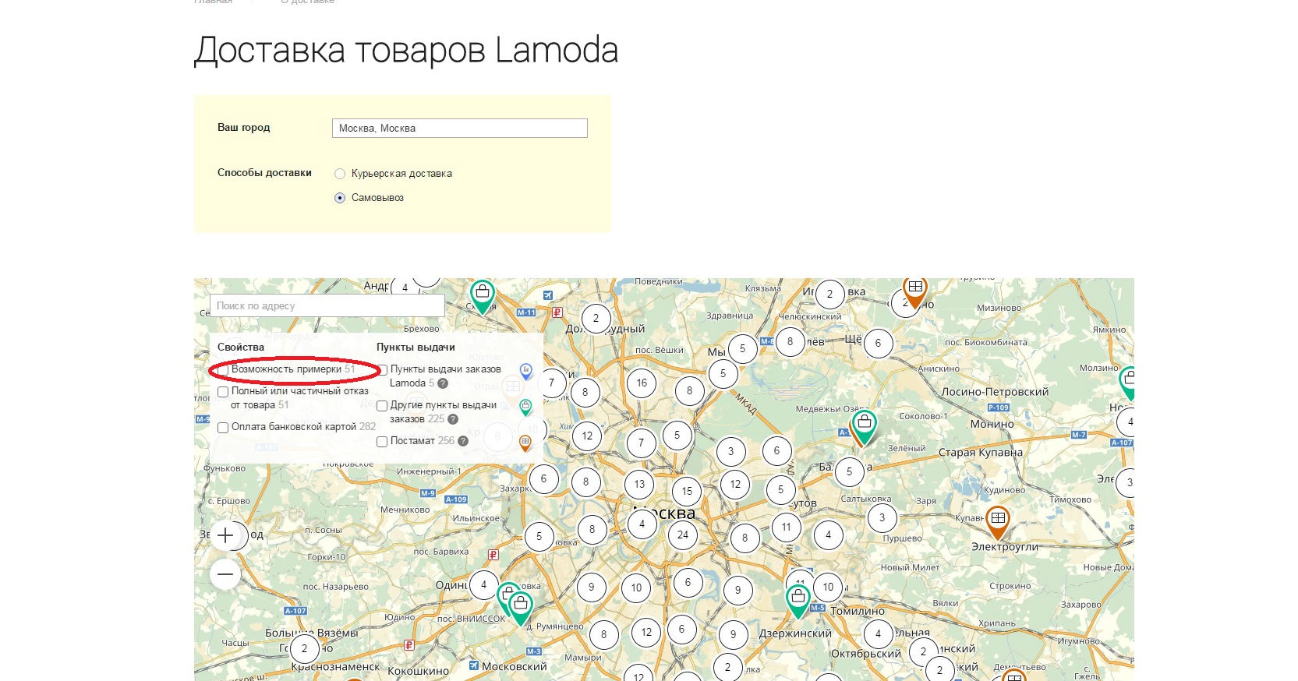
Task: Open cluster 5 at Балашиха
Action: (x=849, y=471)
